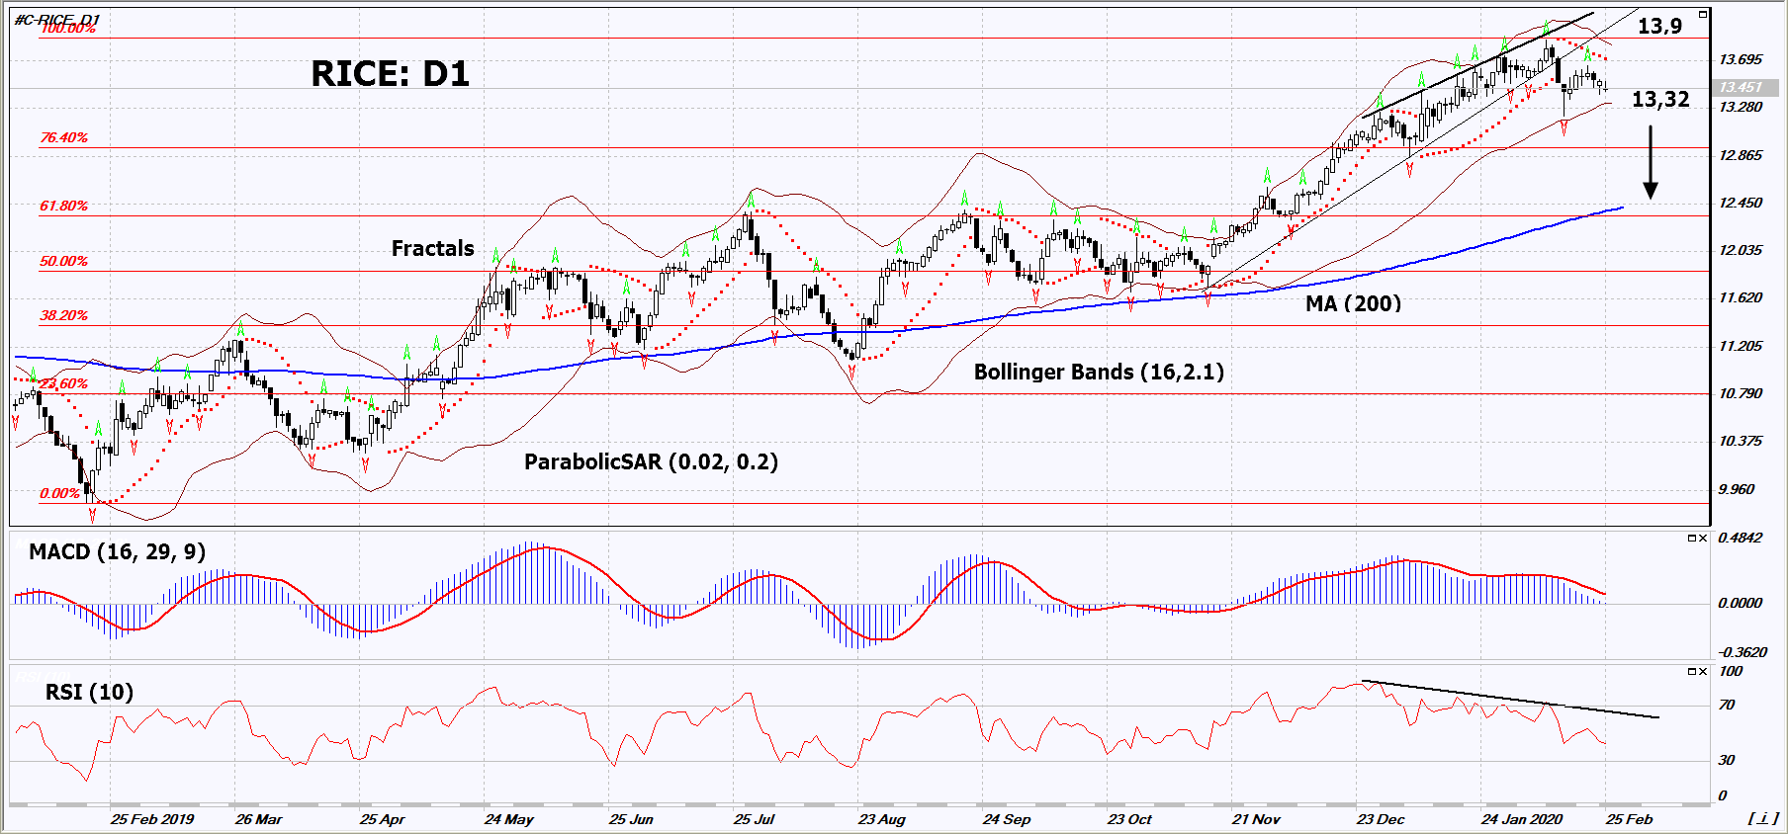Maximize the MACD indicator subwindow
The height and width of the screenshot is (834, 1788).
(1691, 539)
